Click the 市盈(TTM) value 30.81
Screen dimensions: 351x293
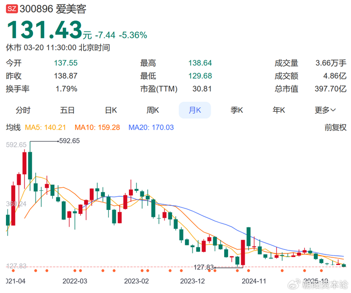point(202,89)
